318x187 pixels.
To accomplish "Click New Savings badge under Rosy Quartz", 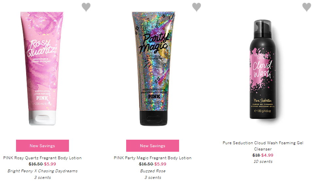I will coord(42,146).
